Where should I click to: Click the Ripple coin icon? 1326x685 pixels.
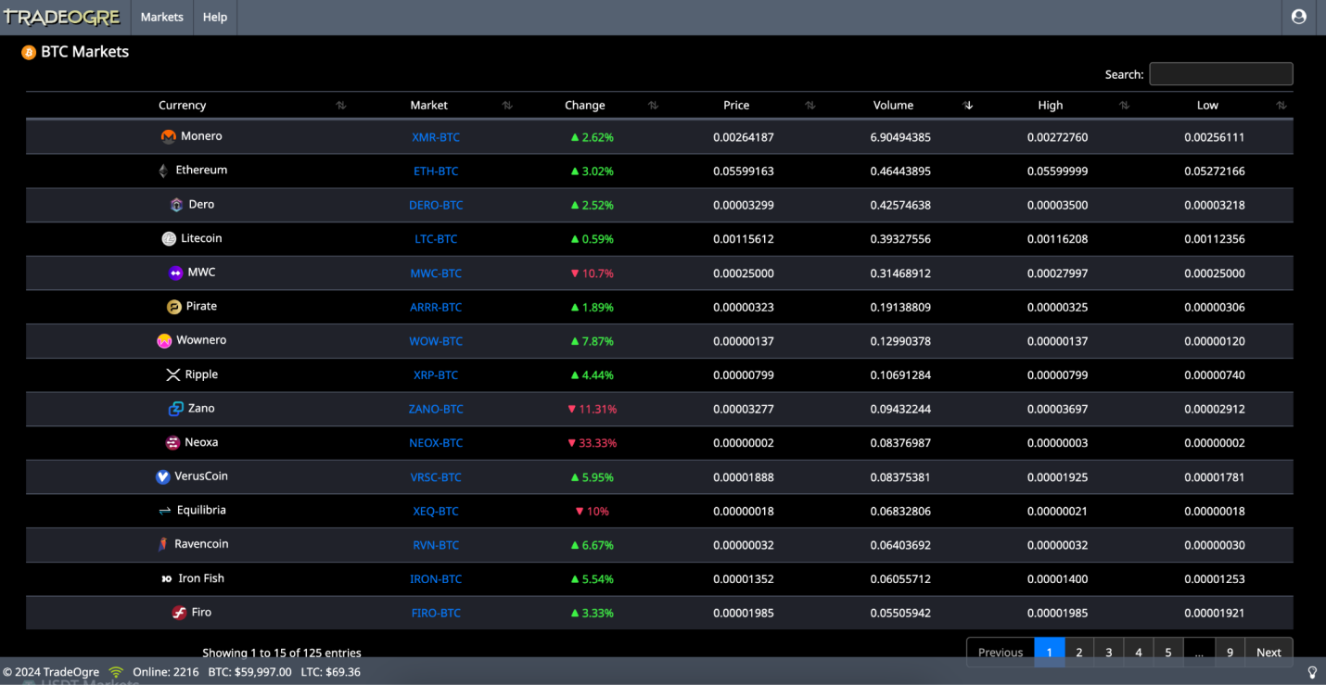point(172,374)
